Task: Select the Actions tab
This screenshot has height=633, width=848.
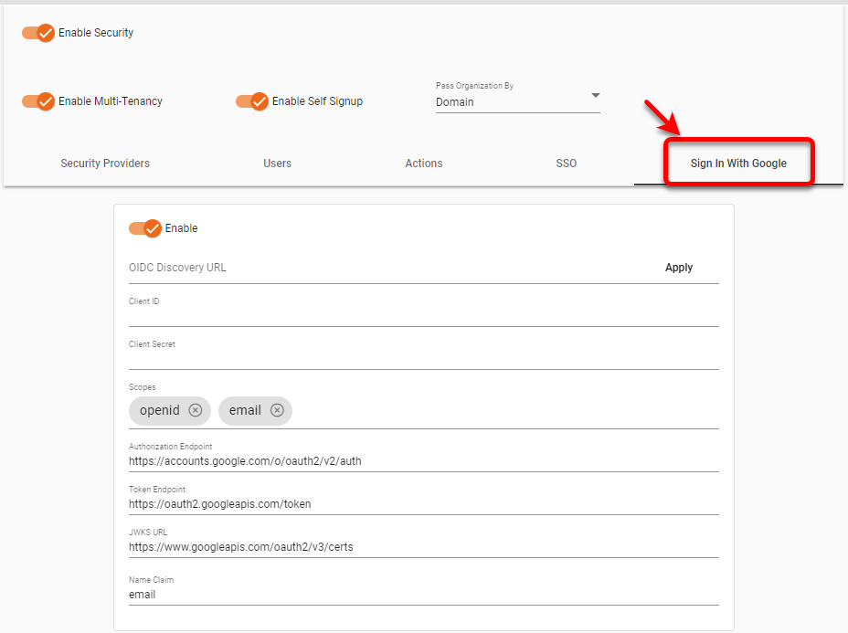Action: (423, 163)
